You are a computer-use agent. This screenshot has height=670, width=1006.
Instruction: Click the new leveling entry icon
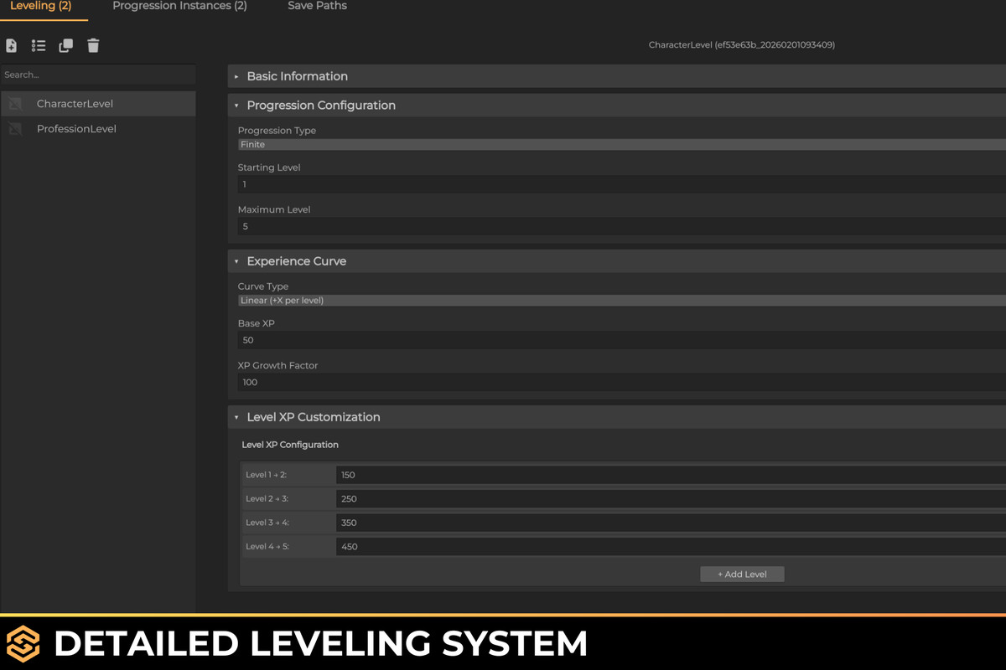(x=12, y=46)
